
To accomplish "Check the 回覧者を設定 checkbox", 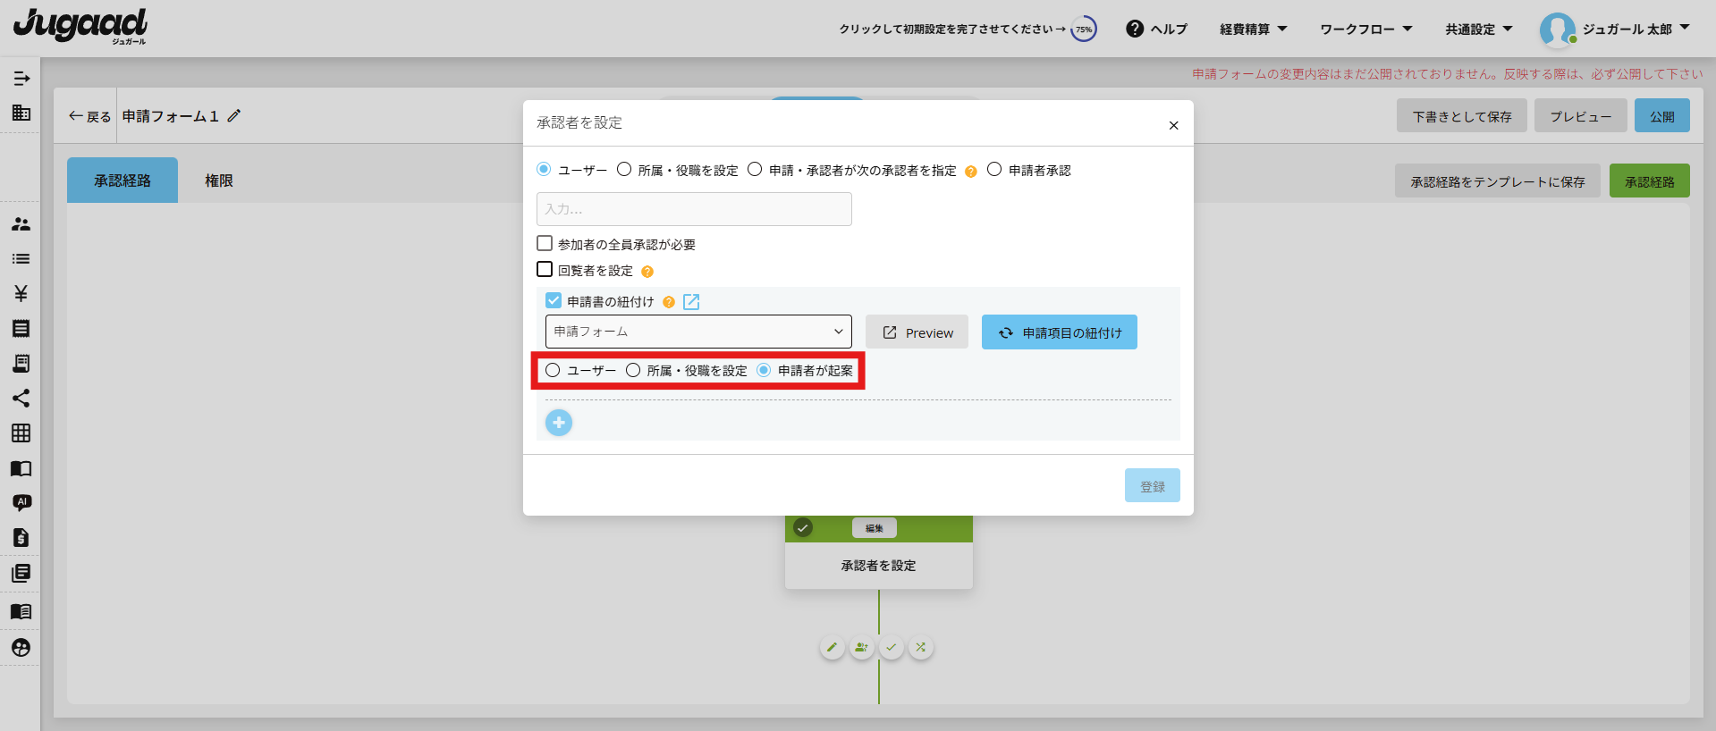I will (545, 269).
